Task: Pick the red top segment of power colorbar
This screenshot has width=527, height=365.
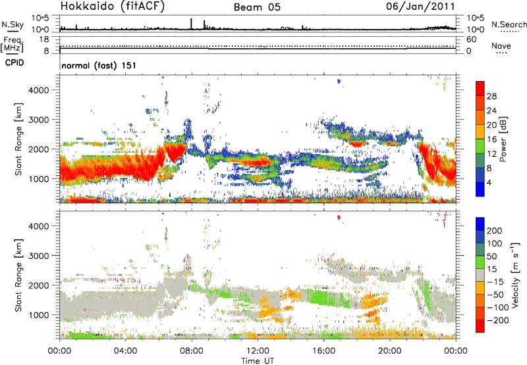Action: pos(480,88)
